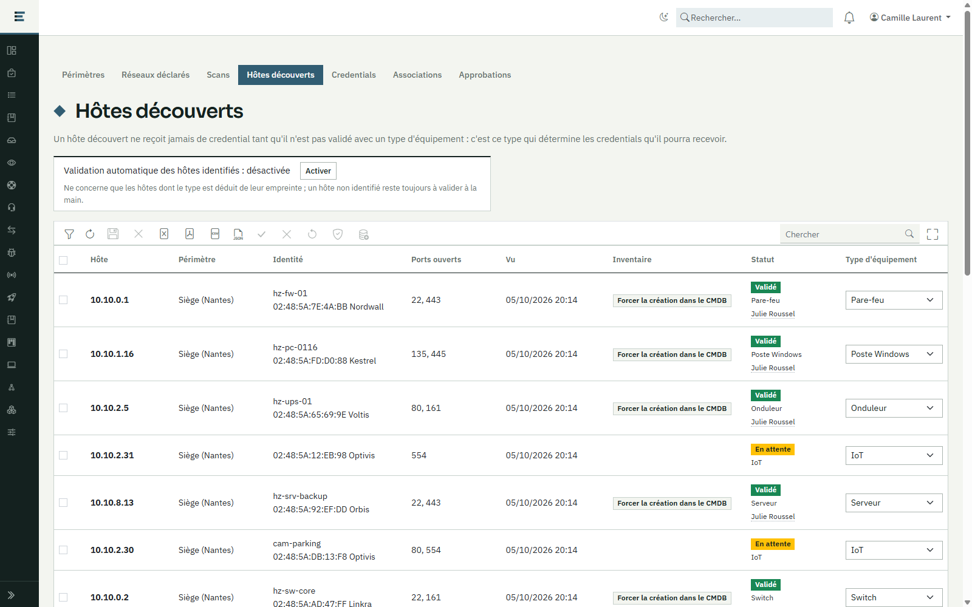Image resolution: width=972 pixels, height=607 pixels.
Task: Open the notifications bell
Action: point(849,18)
